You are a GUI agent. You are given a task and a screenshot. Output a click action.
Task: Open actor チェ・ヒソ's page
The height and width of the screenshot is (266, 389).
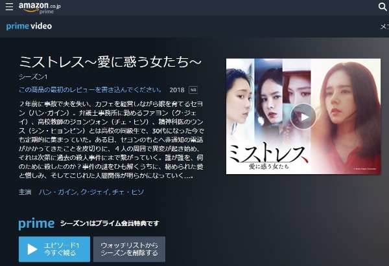coord(128,192)
